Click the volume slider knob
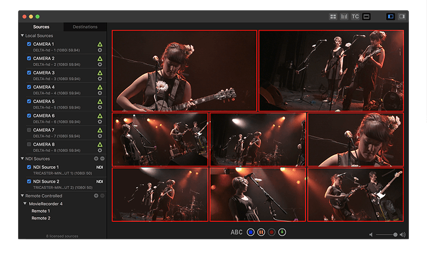Viewport: 427px width, 265px height. pyautogui.click(x=395, y=234)
